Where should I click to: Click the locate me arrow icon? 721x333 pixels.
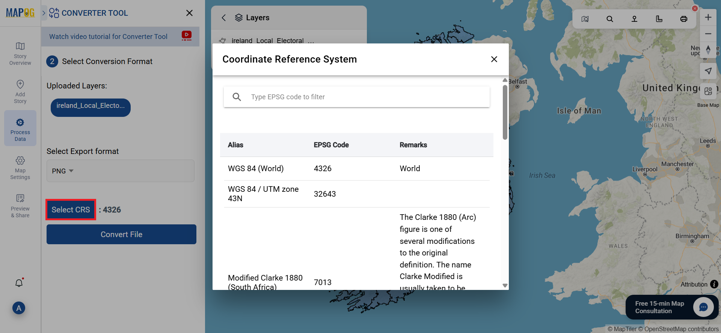(x=708, y=71)
